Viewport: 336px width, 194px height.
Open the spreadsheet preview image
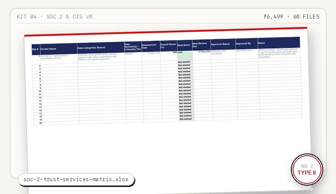pos(169,110)
